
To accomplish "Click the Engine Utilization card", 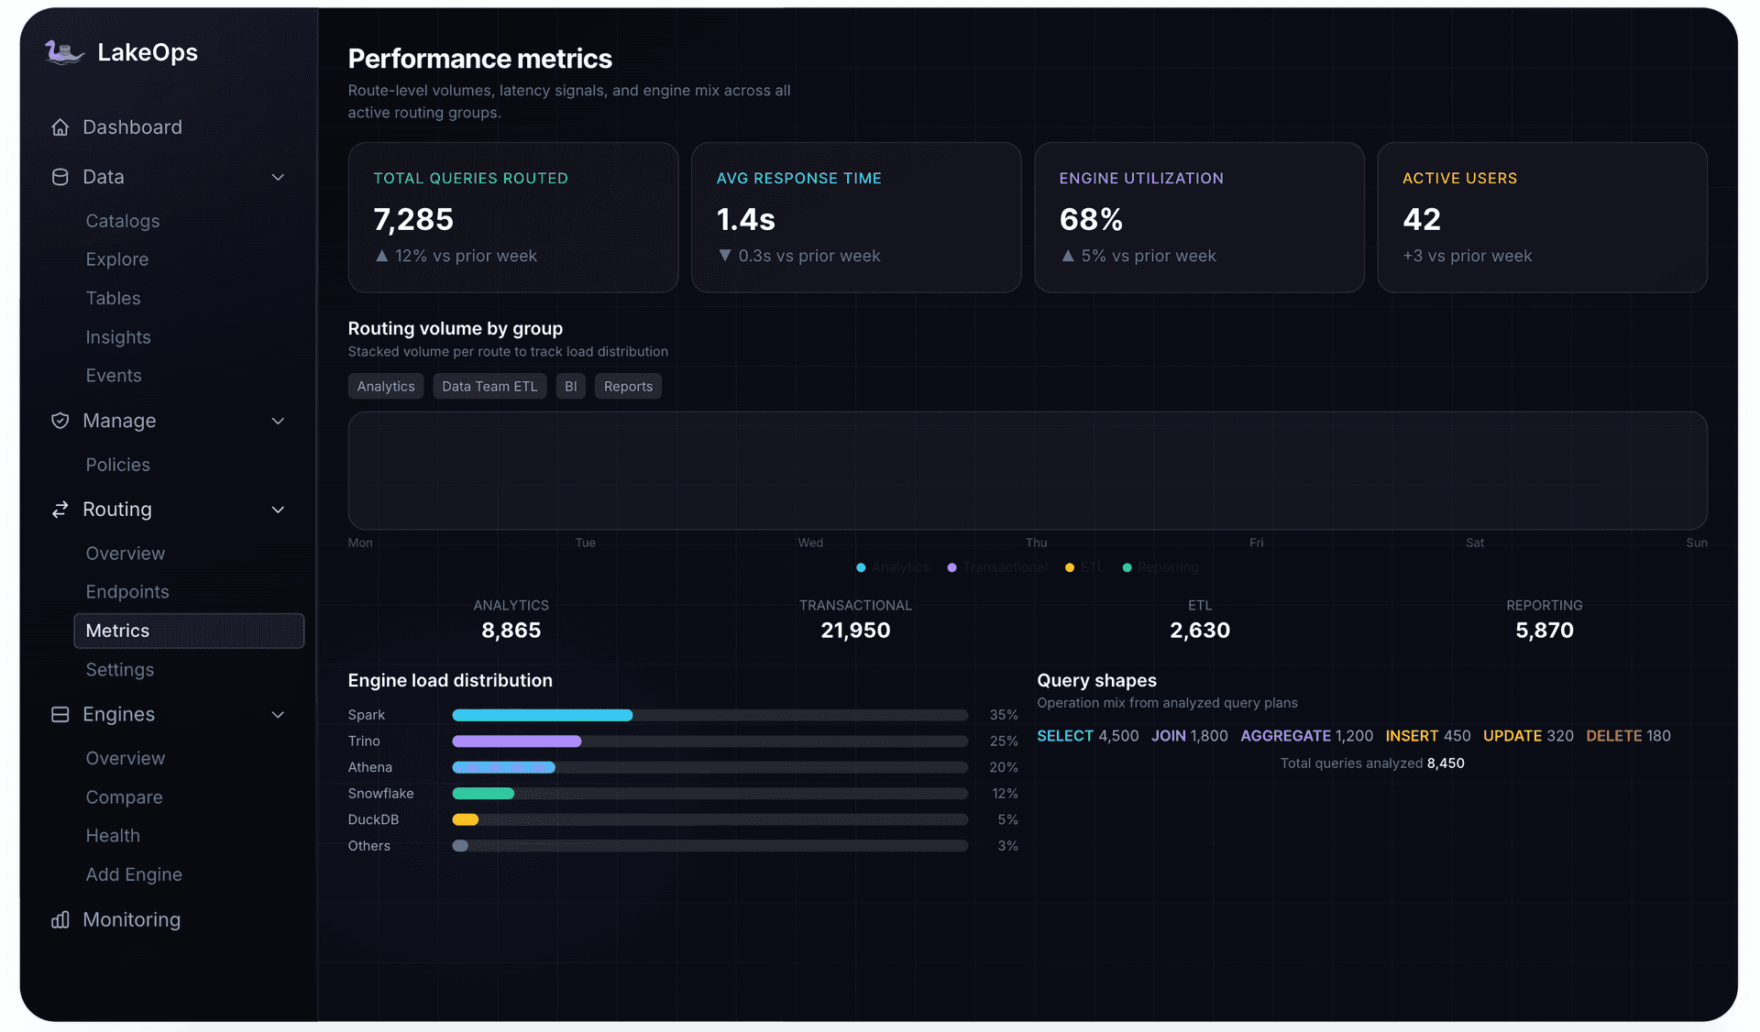I will pos(1199,217).
